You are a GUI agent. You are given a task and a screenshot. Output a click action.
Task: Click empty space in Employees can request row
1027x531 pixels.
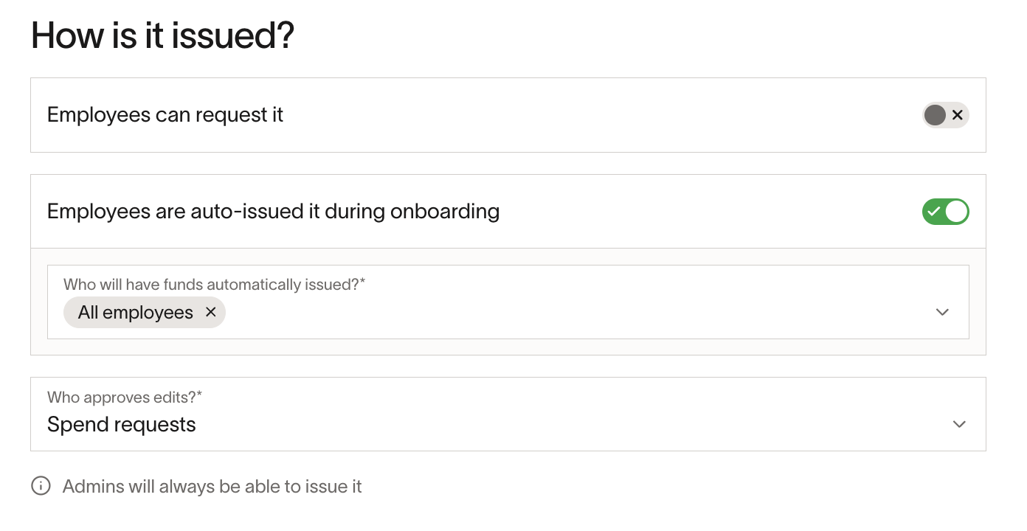point(590,115)
